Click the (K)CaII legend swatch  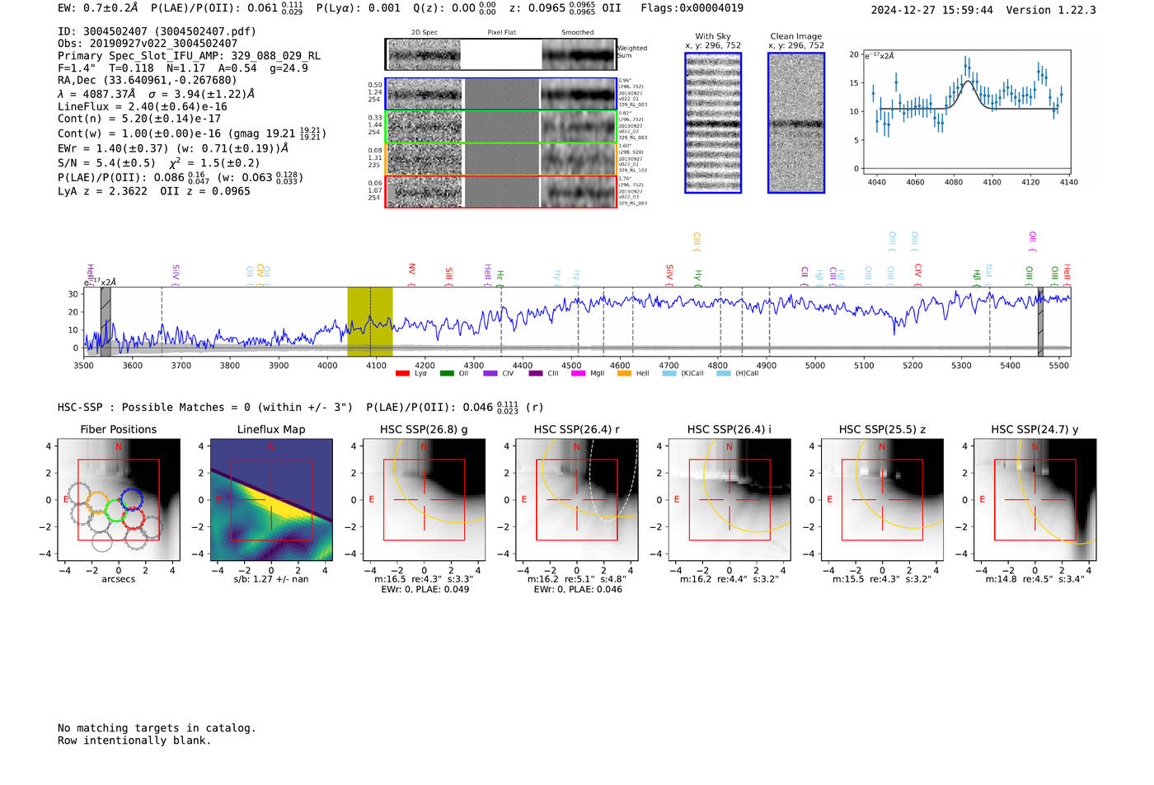pos(669,374)
